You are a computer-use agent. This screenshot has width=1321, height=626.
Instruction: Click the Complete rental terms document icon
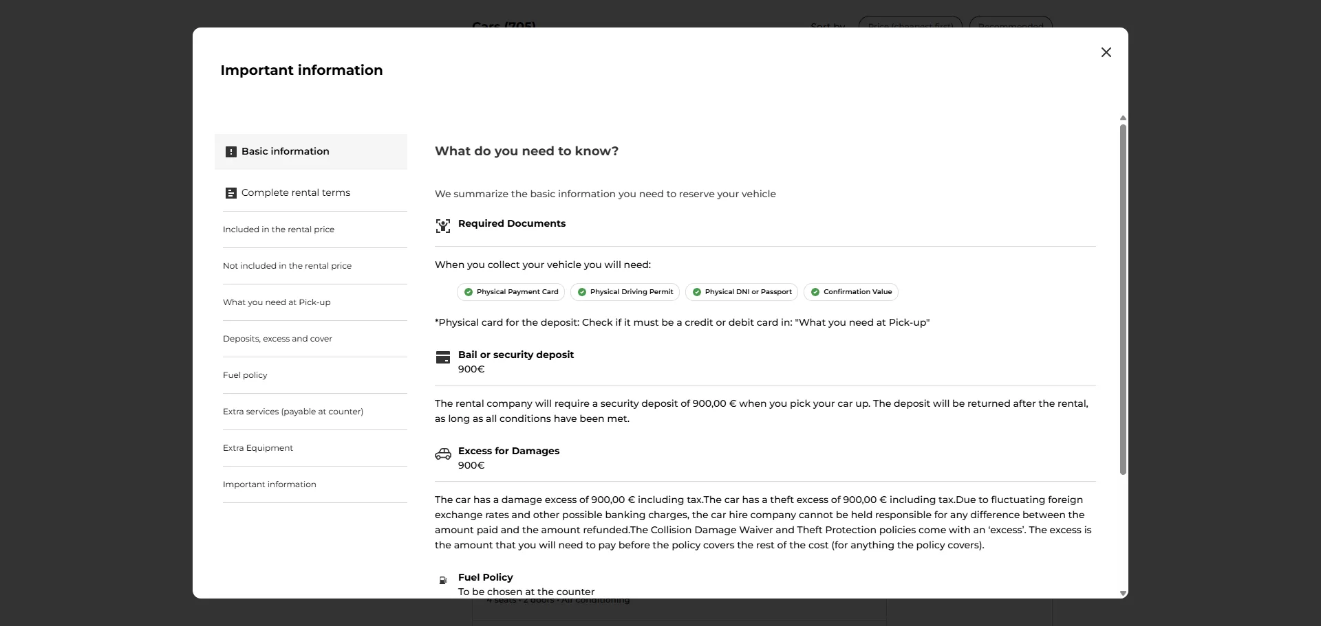(231, 194)
